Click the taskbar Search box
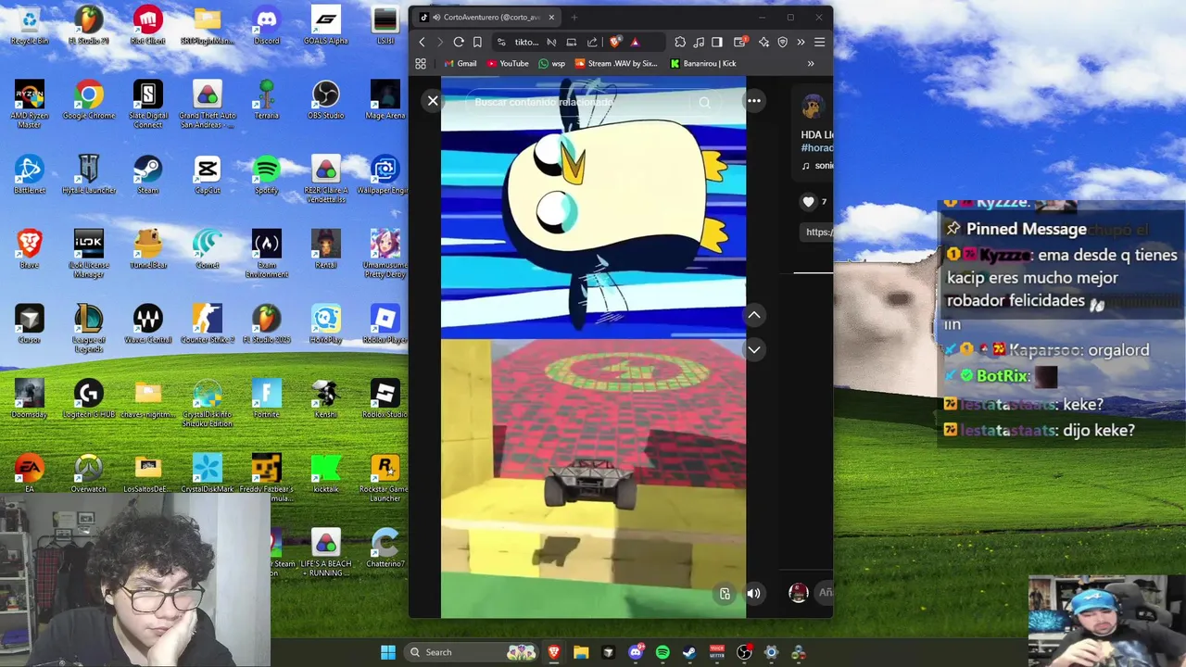This screenshot has width=1186, height=667. tap(473, 652)
